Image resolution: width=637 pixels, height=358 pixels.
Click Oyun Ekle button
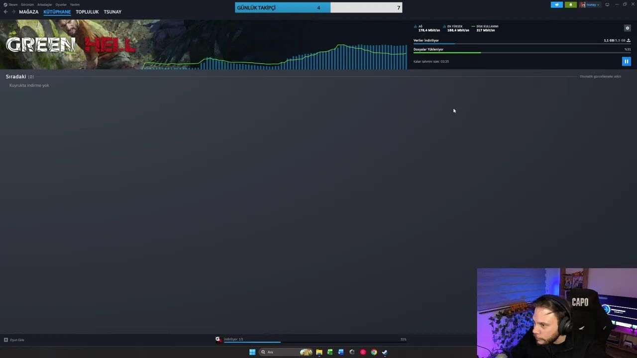coord(14,340)
